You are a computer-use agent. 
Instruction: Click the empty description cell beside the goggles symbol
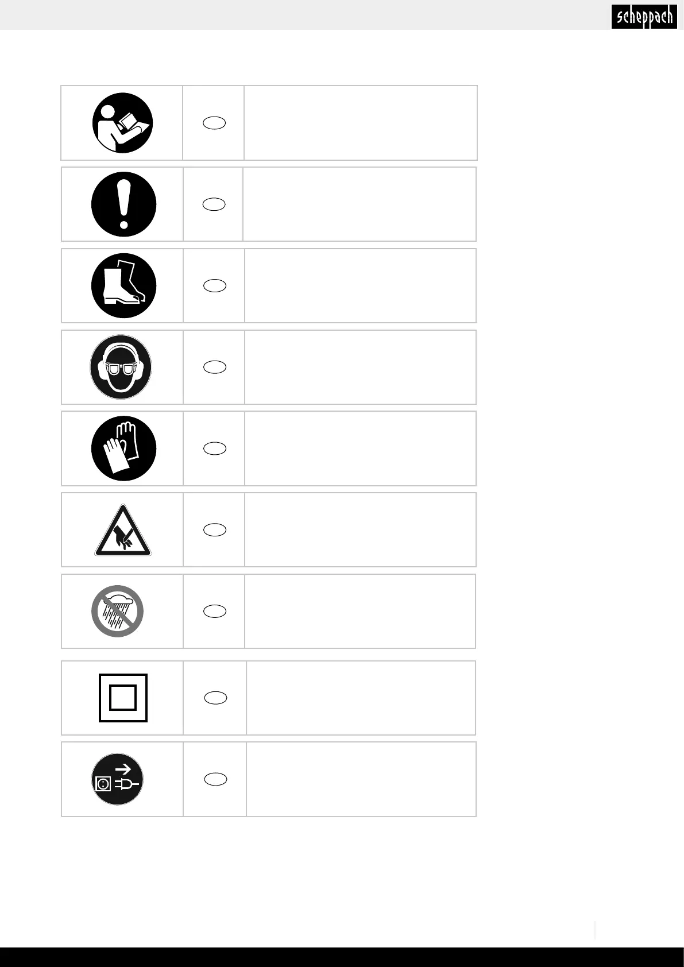coord(360,367)
